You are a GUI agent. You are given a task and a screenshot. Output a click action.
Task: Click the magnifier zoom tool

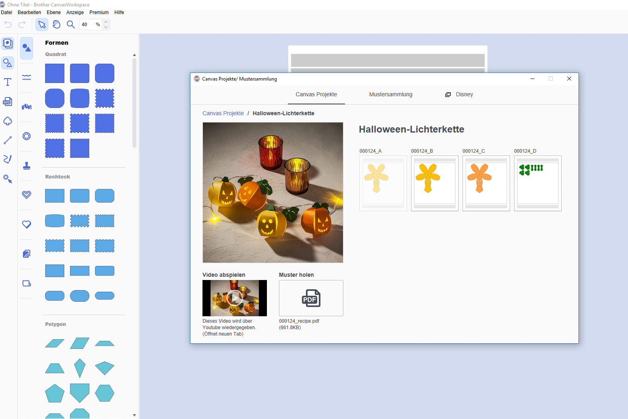71,25
